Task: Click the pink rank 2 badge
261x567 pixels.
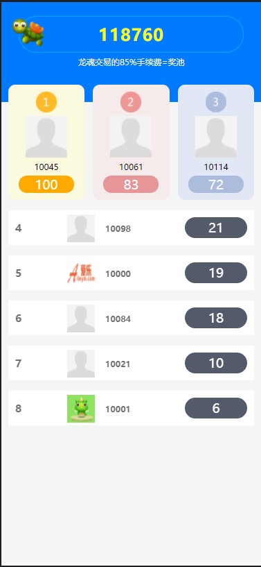Action: click(131, 102)
